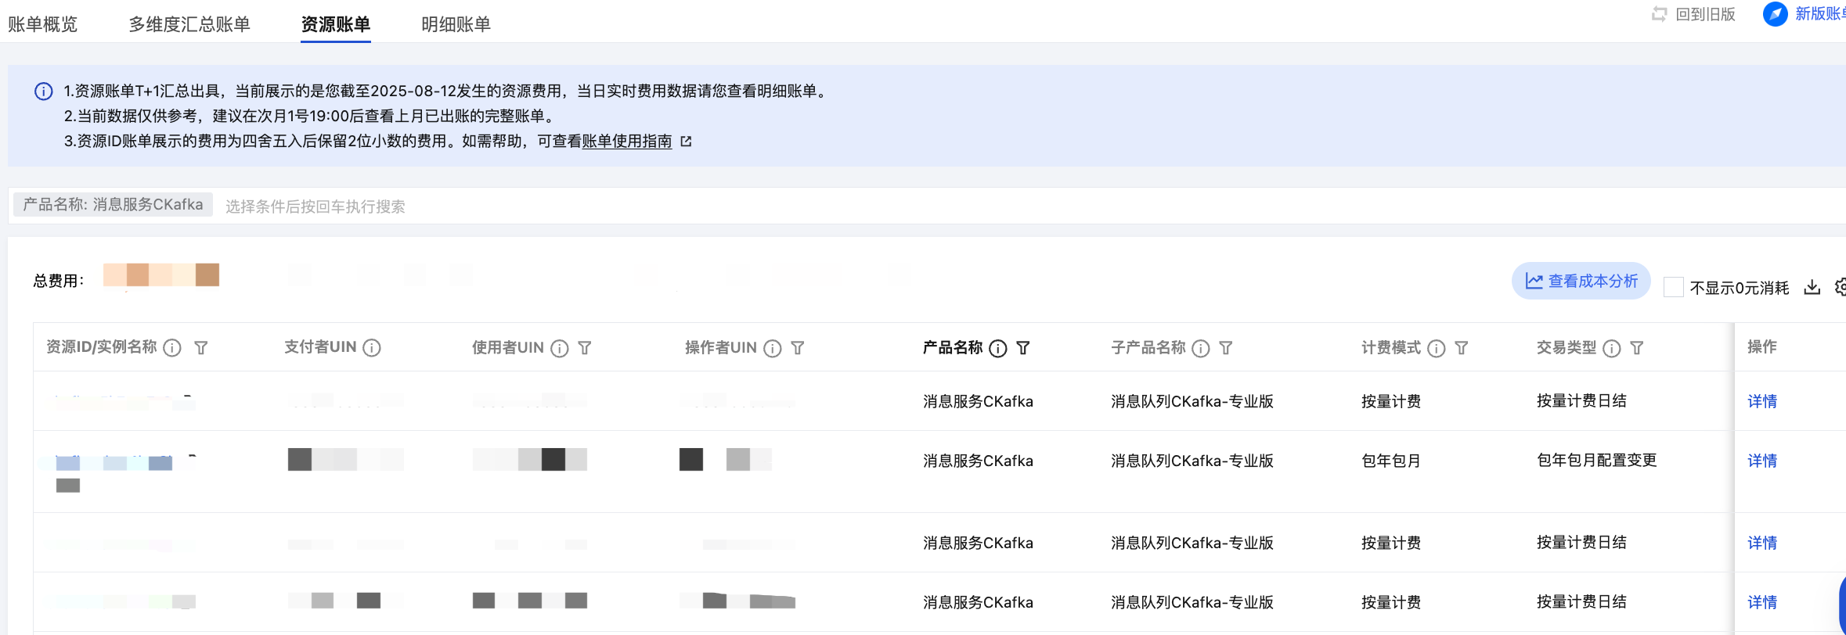Enable the 不显示0元消耗 checkbox
The height and width of the screenshot is (635, 1846).
tap(1673, 287)
